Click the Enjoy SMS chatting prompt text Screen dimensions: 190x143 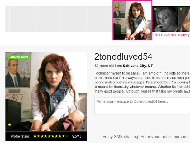coord(146,137)
